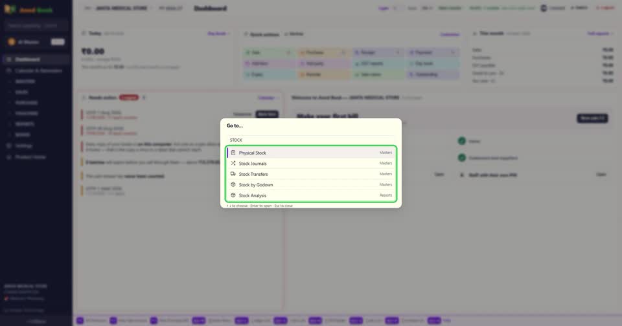Open the Stock Journals result
The width and height of the screenshot is (622, 326).
click(311, 163)
